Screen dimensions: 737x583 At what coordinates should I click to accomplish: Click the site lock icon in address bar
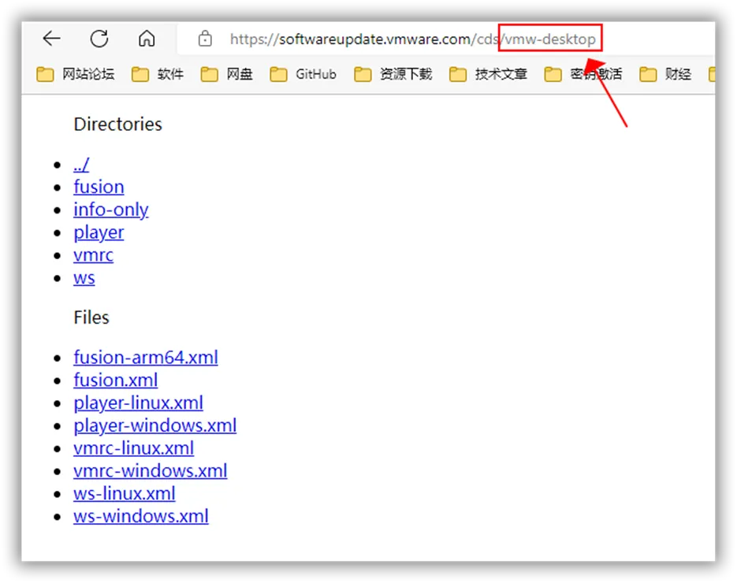point(205,39)
